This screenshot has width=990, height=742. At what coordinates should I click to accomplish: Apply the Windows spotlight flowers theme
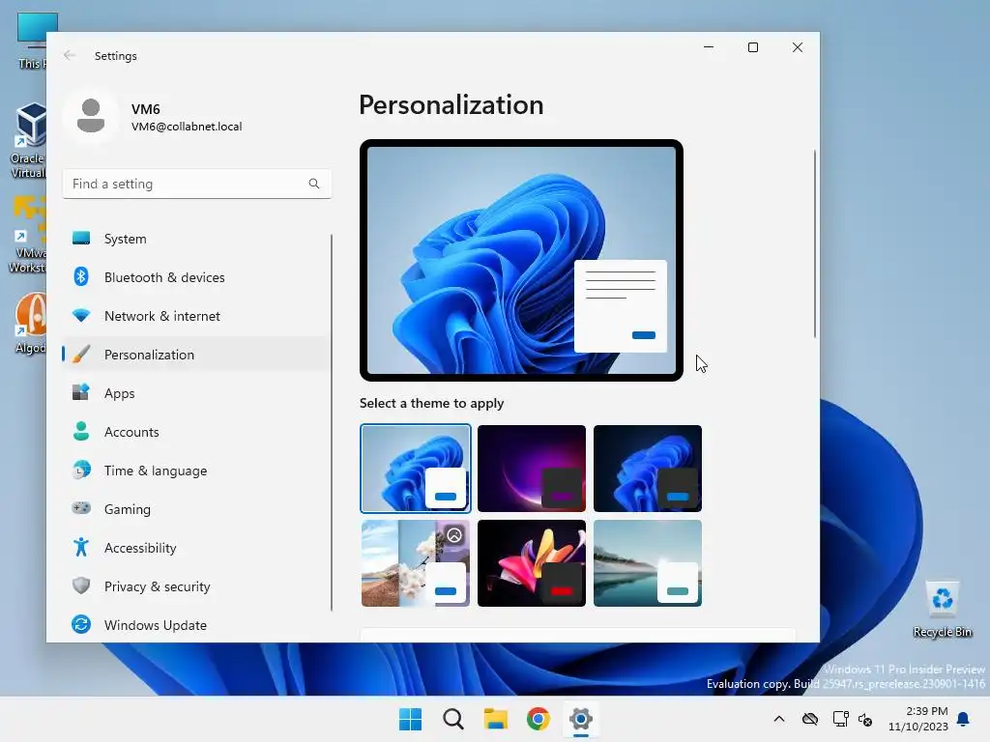point(416,563)
